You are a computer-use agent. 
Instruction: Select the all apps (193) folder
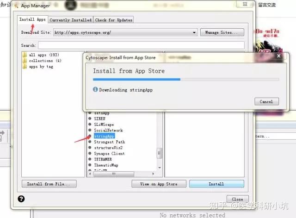(44, 55)
